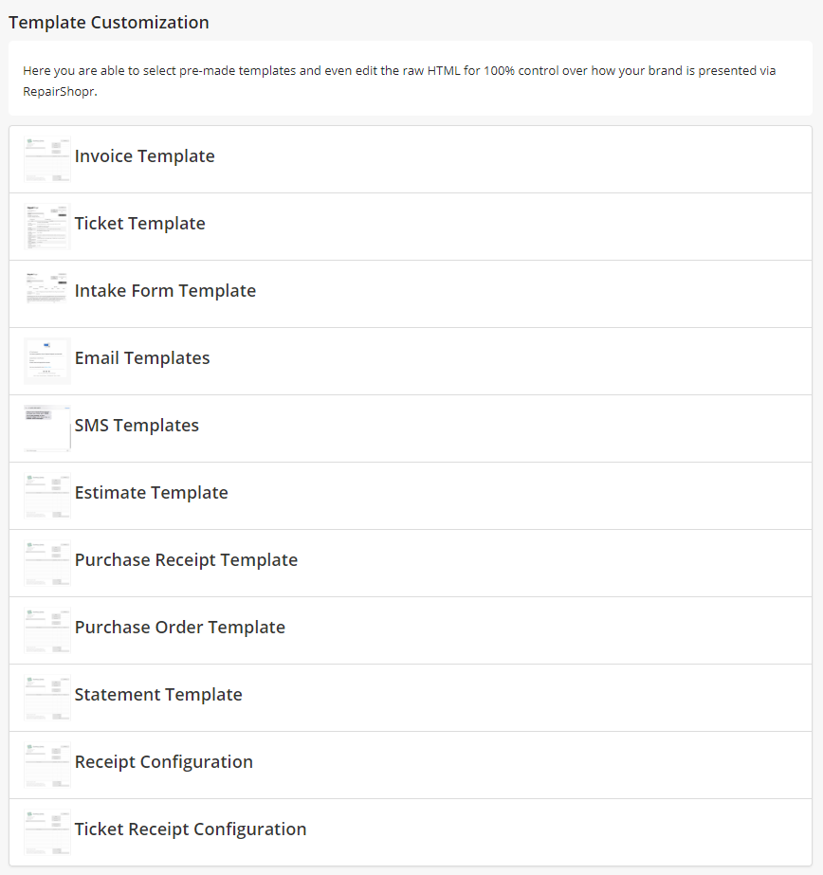Open the Email Templates section
Viewport: 823px width, 875px height.
tap(142, 358)
